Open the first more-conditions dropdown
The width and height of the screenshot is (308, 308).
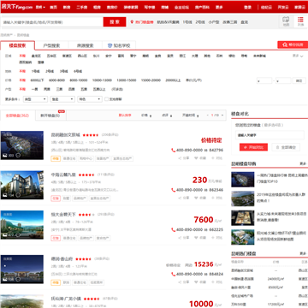pyautogui.click(x=35, y=99)
